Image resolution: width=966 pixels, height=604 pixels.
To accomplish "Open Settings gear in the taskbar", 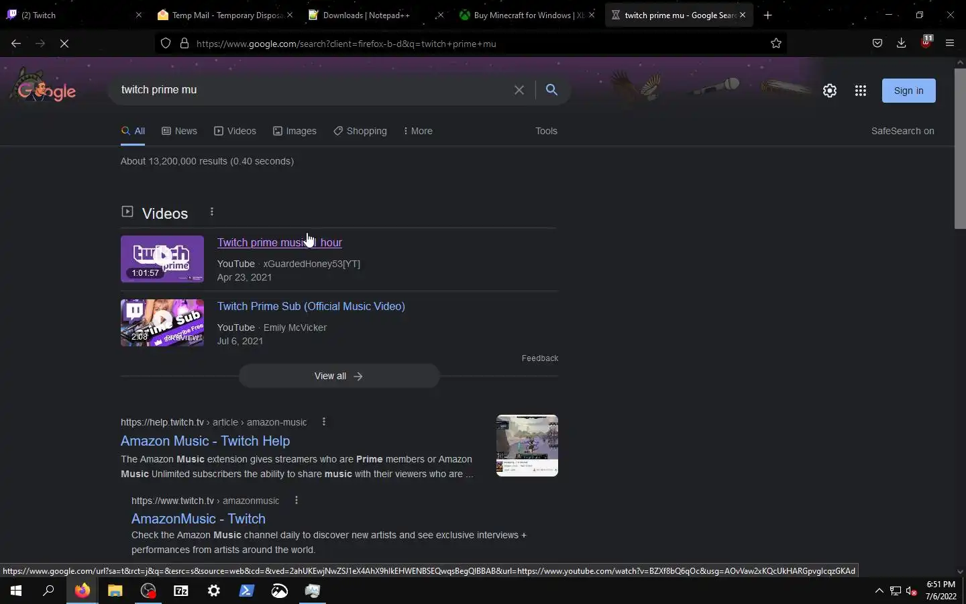I will pyautogui.click(x=213, y=591).
